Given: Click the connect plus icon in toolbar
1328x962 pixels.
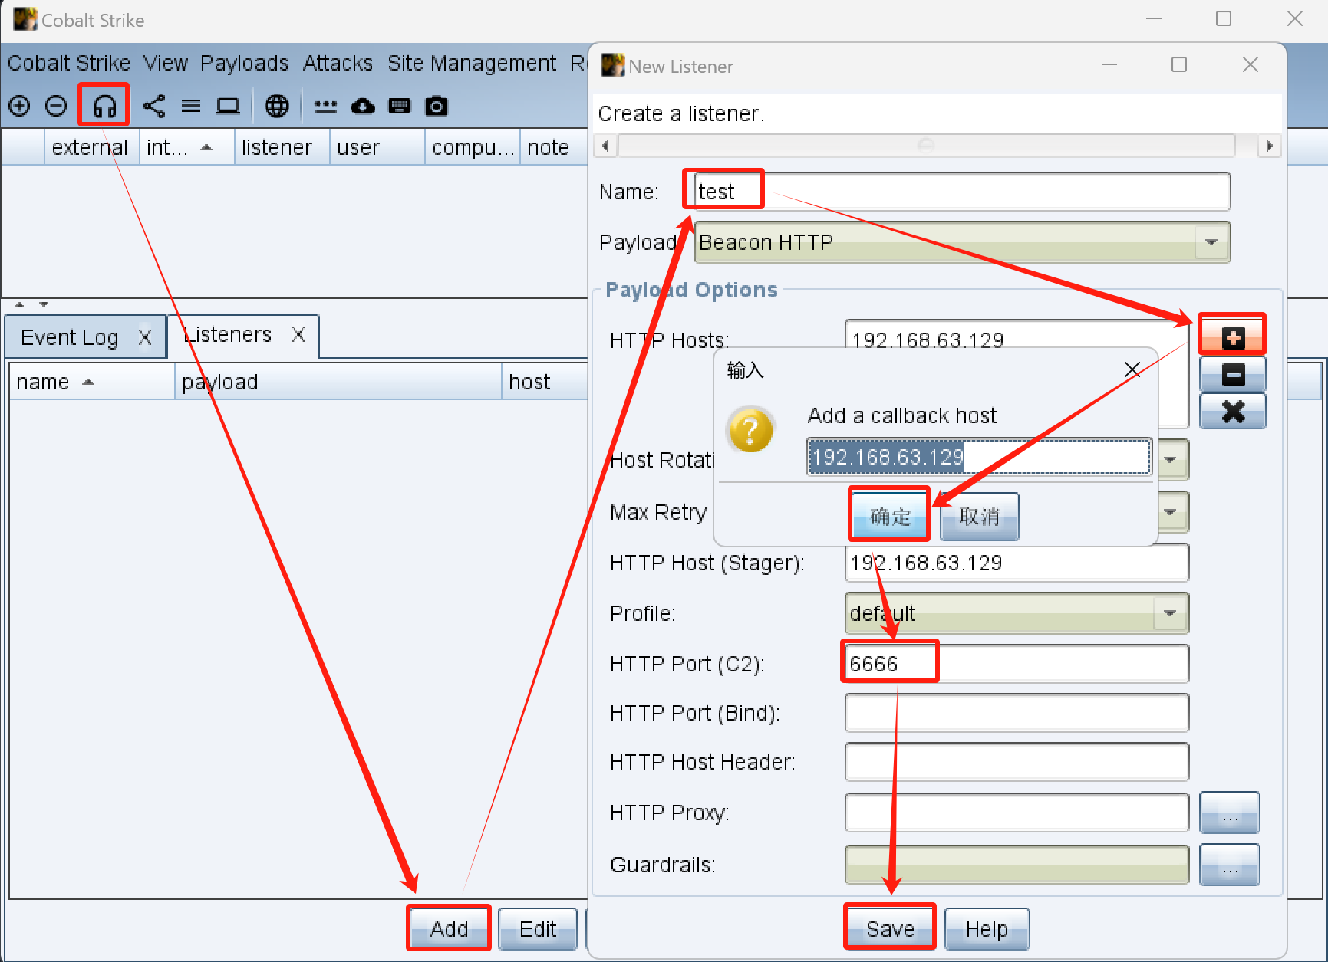Looking at the screenshot, I should 19,106.
